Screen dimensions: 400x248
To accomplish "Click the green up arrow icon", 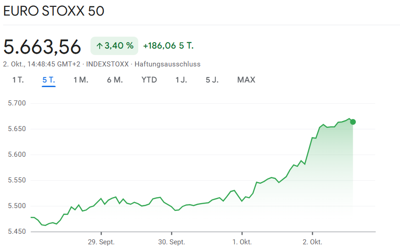I will (x=99, y=46).
